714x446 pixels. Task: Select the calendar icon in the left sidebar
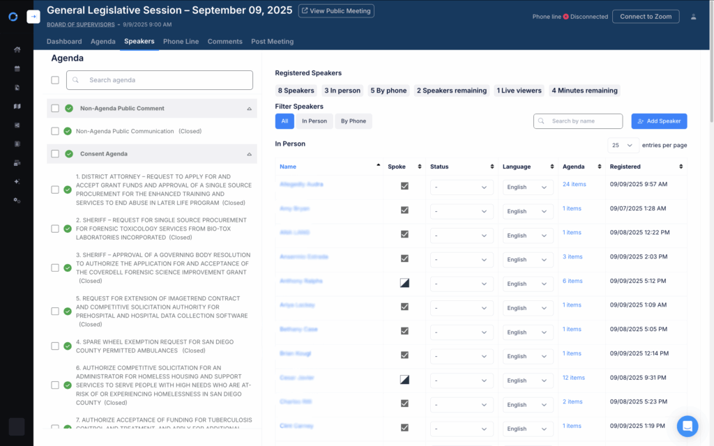pos(17,68)
